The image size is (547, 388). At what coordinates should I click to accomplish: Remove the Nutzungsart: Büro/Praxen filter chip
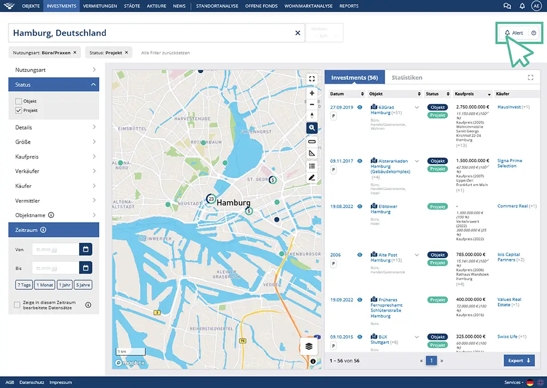[x=75, y=53]
